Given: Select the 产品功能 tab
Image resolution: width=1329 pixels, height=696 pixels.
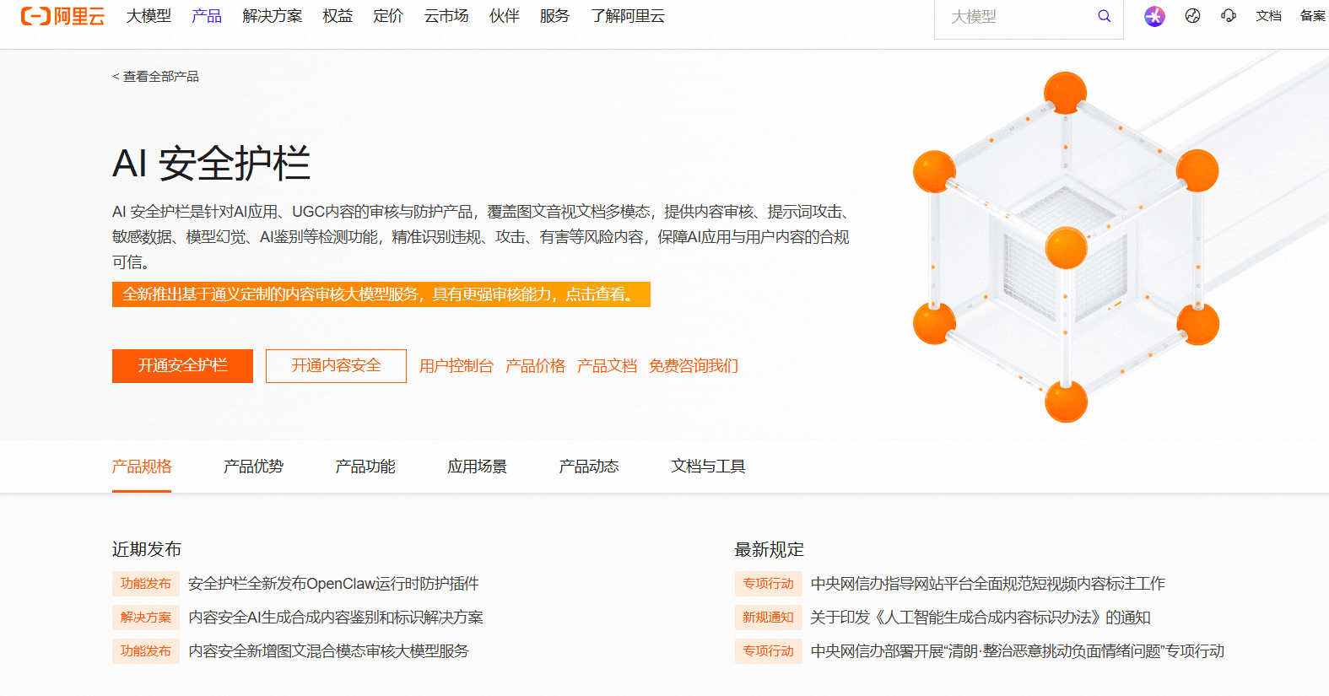Looking at the screenshot, I should point(365,467).
